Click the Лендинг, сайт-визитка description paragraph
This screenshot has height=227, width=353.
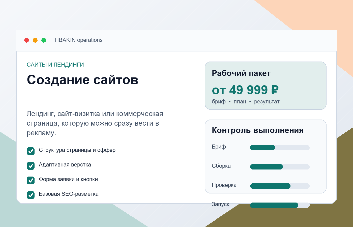[x=95, y=123]
